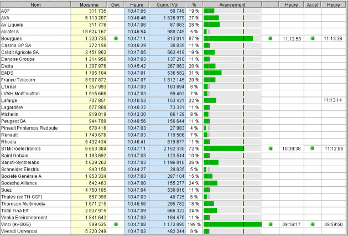Select Peugeot SA row
The width and height of the screenshot is (348, 236).
[x=13, y=121]
